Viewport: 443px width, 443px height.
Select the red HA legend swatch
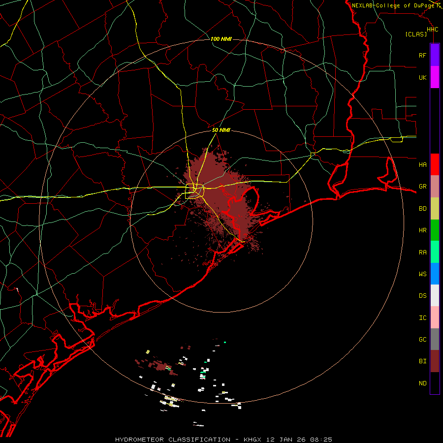tap(435, 164)
